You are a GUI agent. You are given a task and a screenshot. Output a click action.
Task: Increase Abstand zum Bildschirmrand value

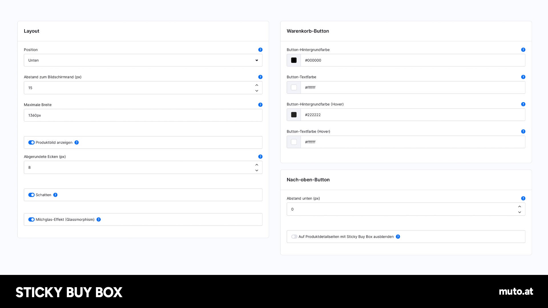pos(257,85)
